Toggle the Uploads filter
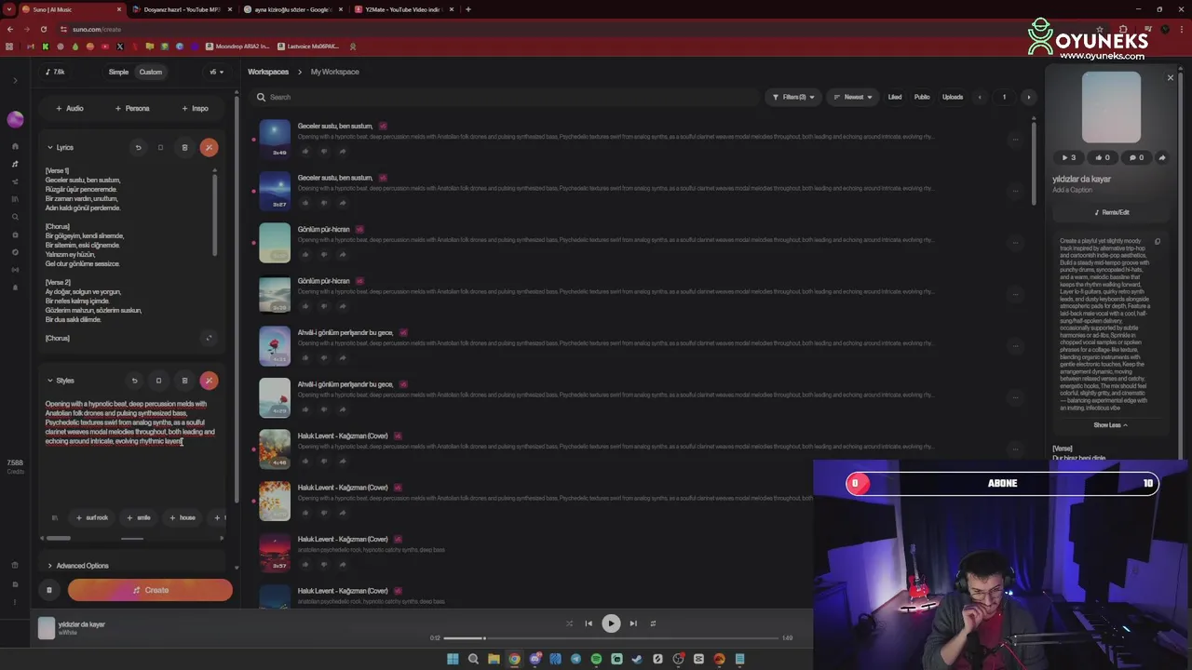The image size is (1192, 670). point(953,97)
